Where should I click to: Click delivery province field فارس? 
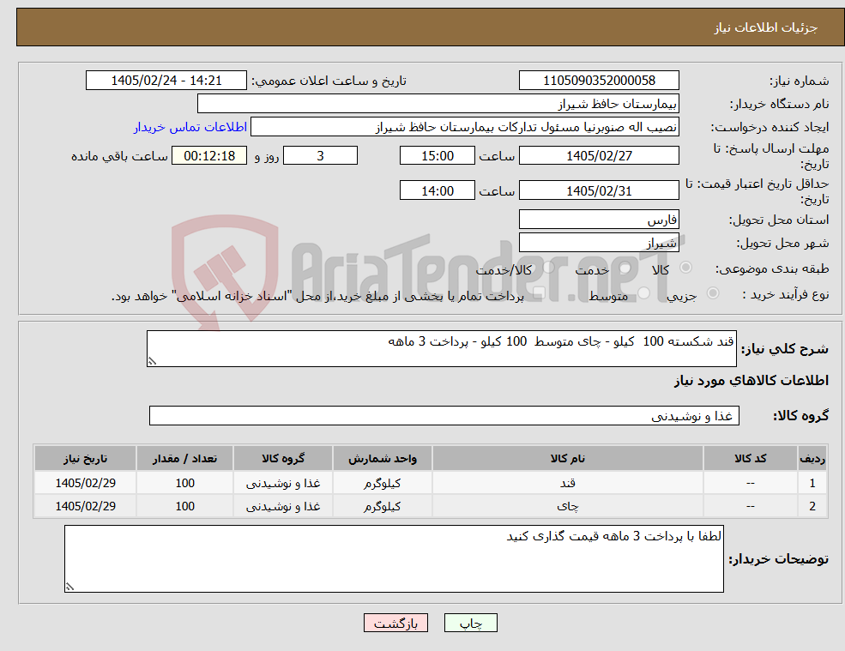click(599, 220)
